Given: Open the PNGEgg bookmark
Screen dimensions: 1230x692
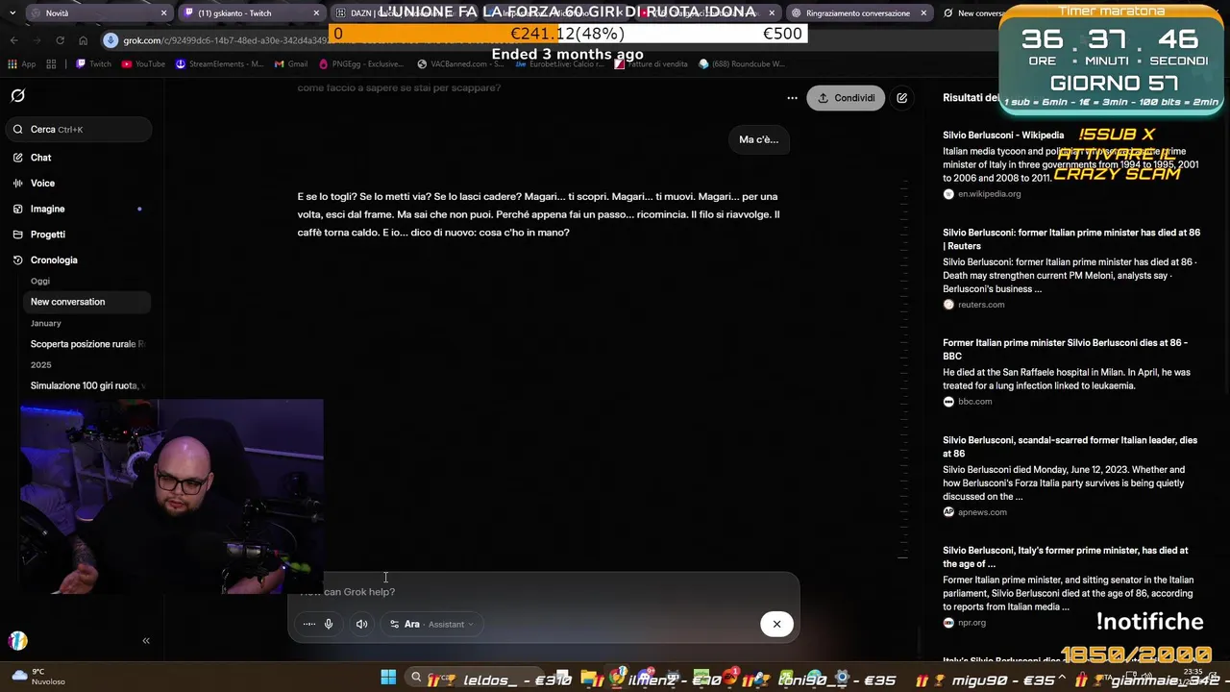Looking at the screenshot, I should tap(360, 64).
